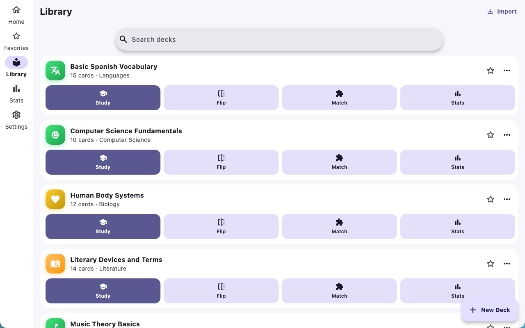Study the Literary Devices and Terms deck
This screenshot has width=525, height=328.
pyautogui.click(x=103, y=291)
